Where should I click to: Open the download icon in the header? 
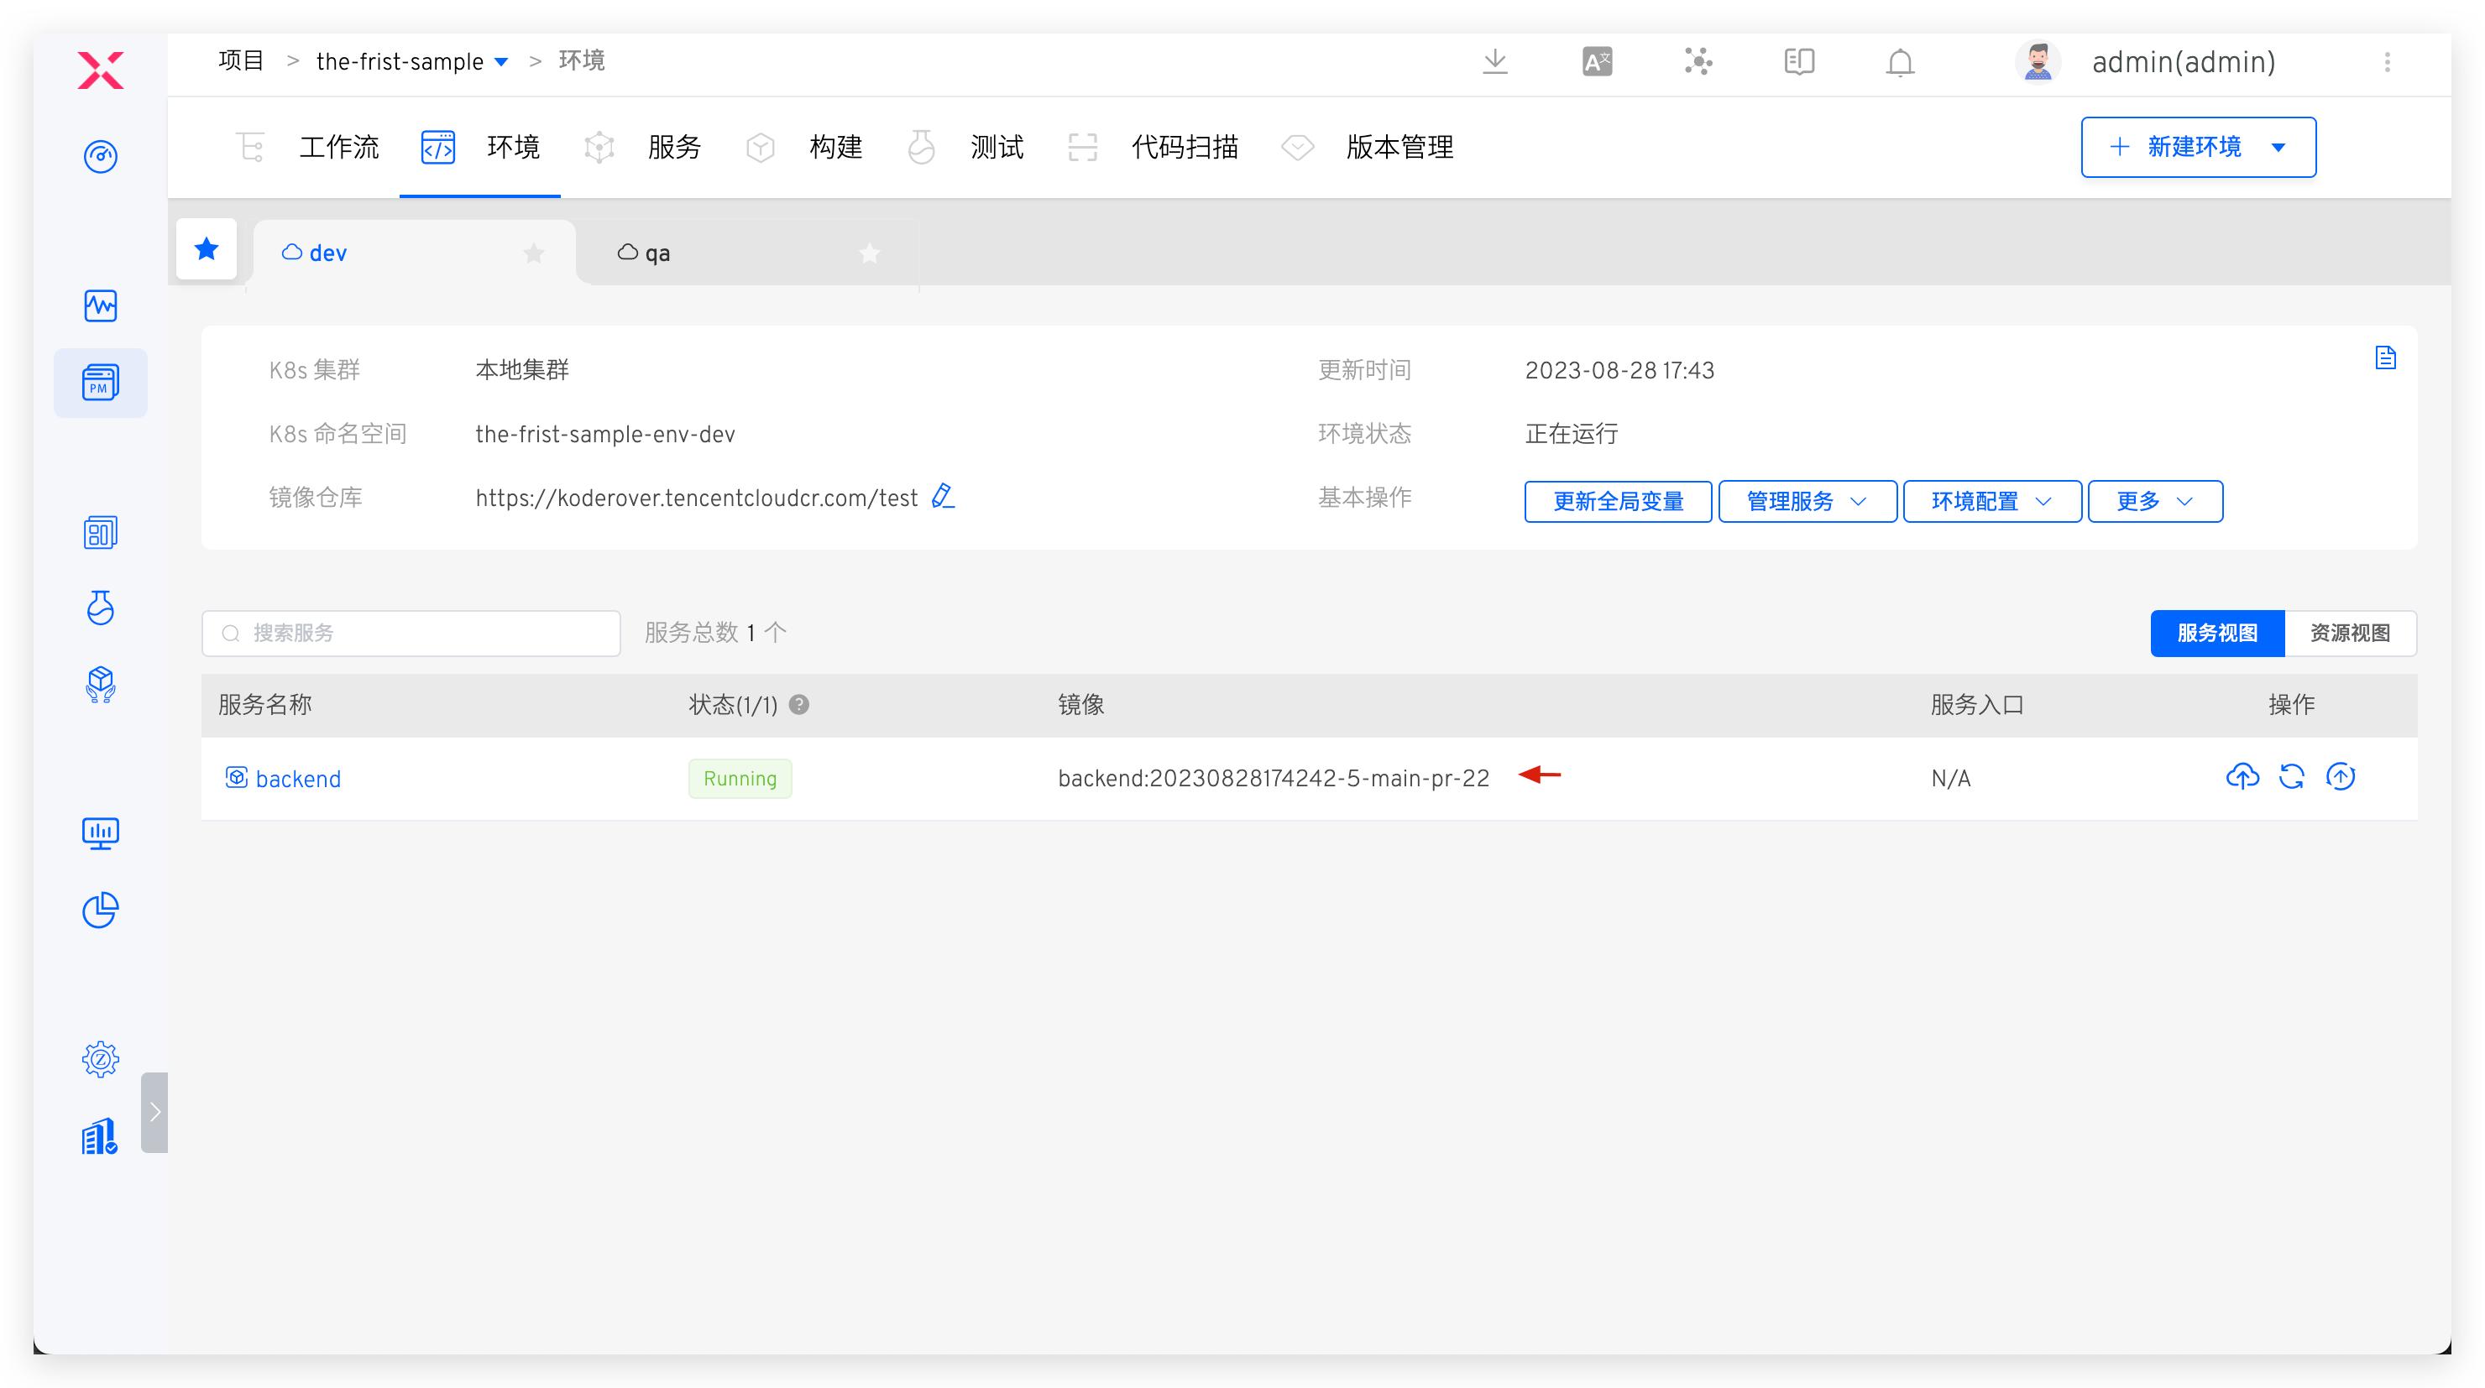(1495, 60)
